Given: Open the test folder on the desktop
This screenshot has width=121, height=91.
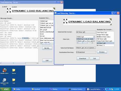Looking at the screenshot, I should click(14, 81).
